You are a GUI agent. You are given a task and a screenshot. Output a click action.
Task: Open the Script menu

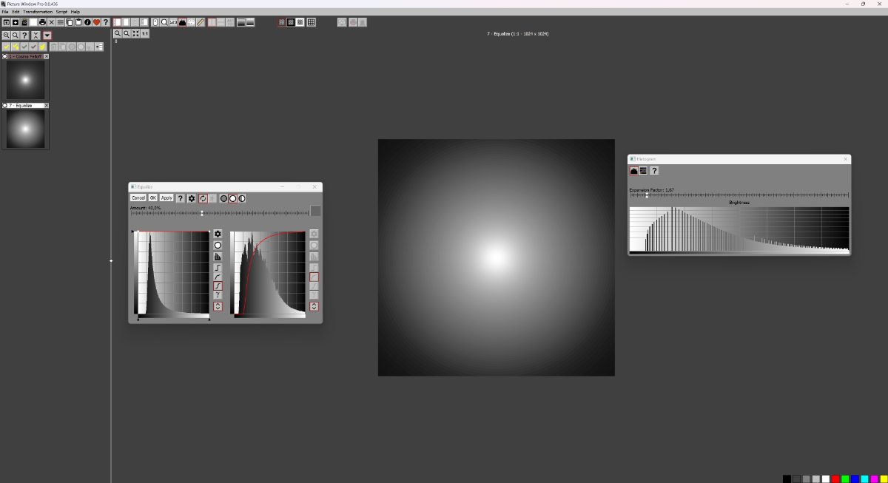(x=61, y=12)
